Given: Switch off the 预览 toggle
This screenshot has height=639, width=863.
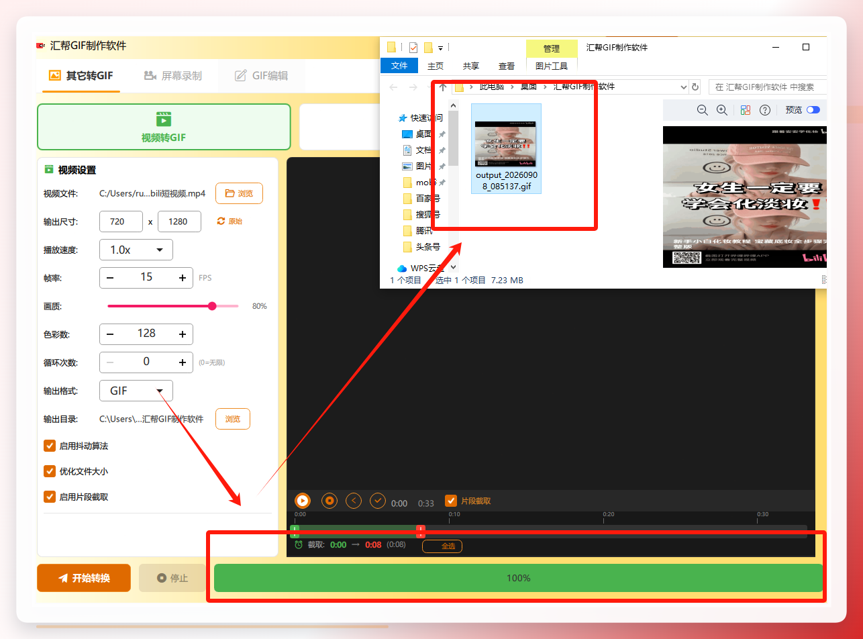Looking at the screenshot, I should 813,110.
